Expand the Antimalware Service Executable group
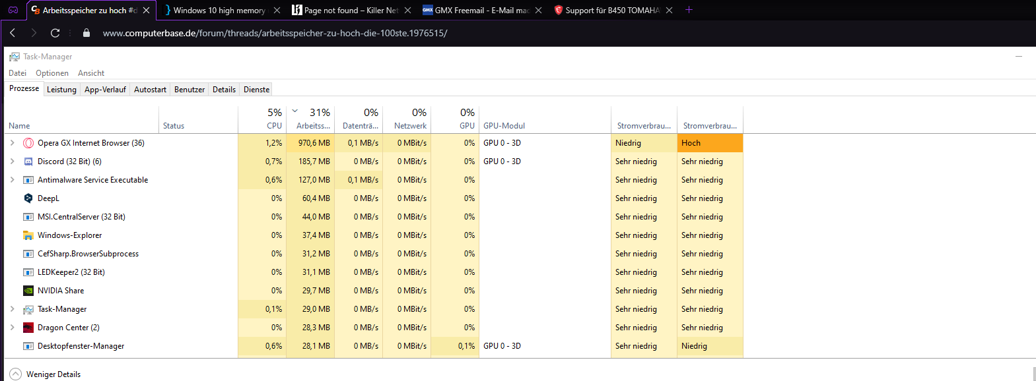The image size is (1036, 381). point(12,180)
